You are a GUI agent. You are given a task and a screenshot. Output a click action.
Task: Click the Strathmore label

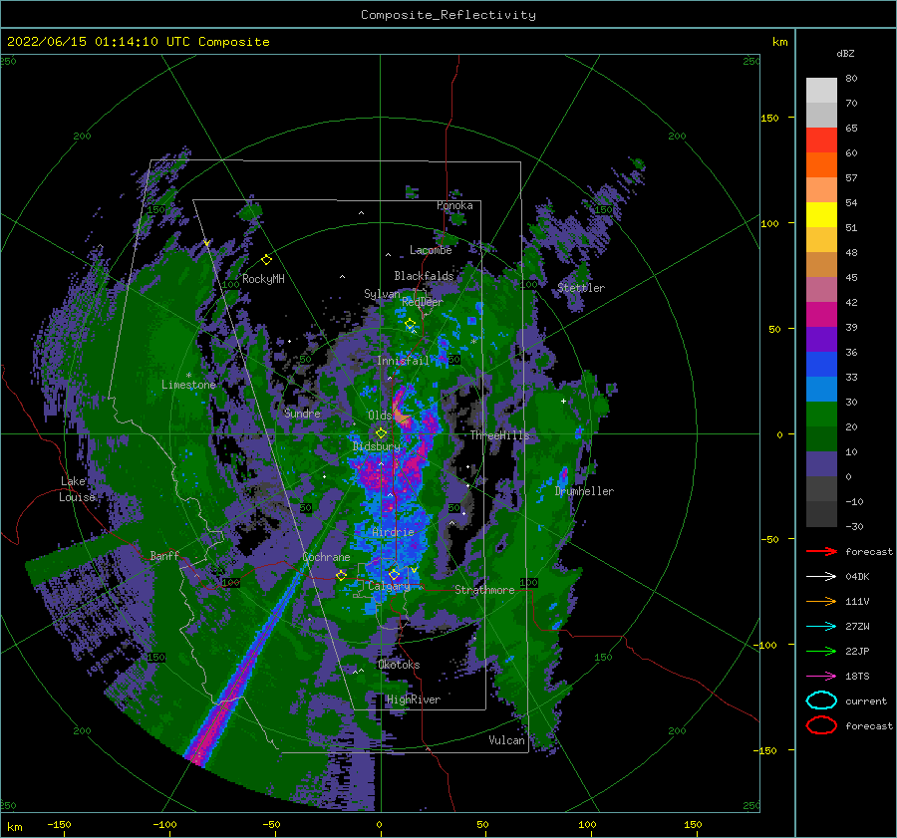pyautogui.click(x=484, y=590)
